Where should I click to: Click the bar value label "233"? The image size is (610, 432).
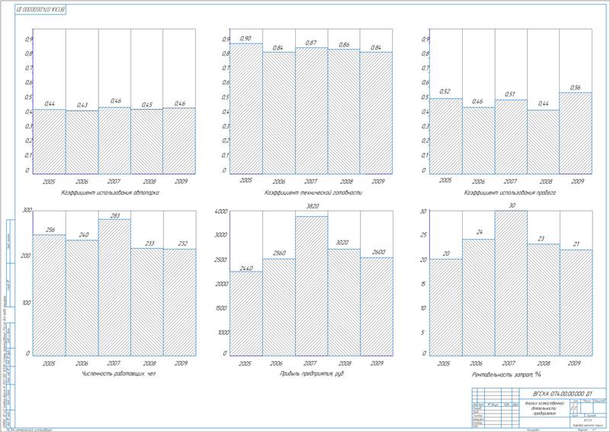click(x=149, y=243)
